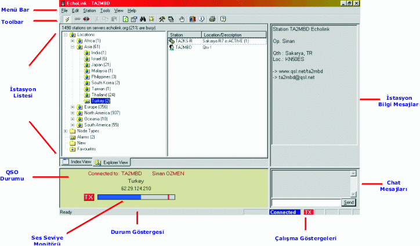
Task: Click the blue Connected status bar indicator
Action: click(x=285, y=212)
